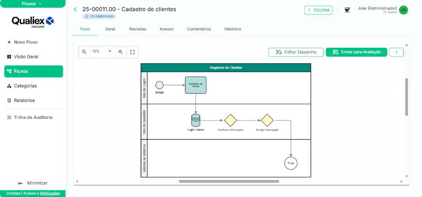Toggle fullscreen view of the diagram
Screen dimensions: 422x197
point(133,52)
